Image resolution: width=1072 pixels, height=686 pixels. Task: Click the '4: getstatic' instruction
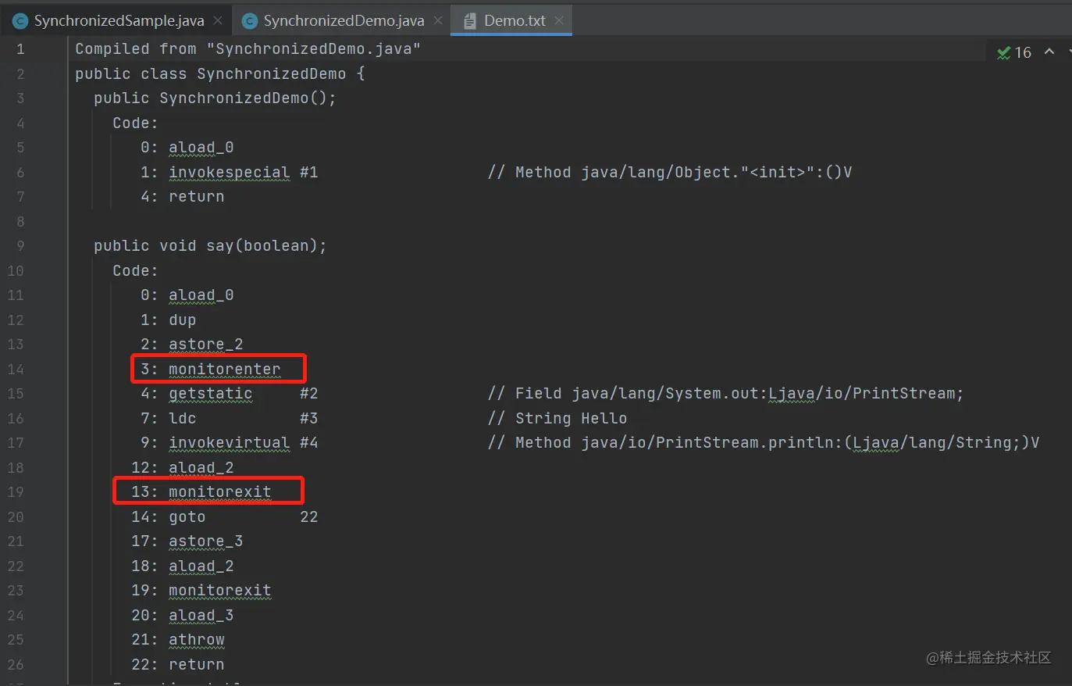[x=196, y=394]
